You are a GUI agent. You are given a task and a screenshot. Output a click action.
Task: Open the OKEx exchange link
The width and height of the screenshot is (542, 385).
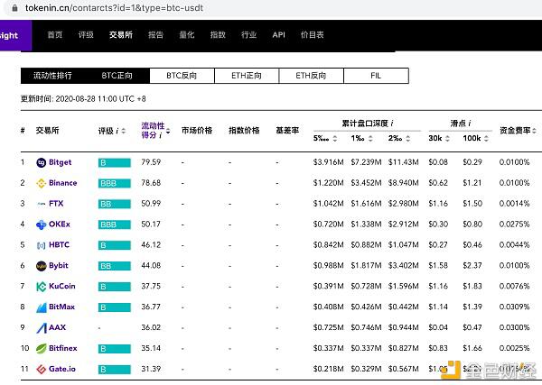(60, 225)
